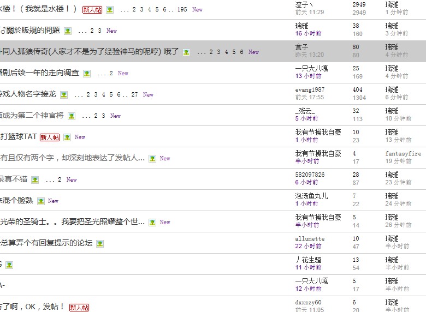
Task: View author profile / 花生骚
Action: point(309,260)
